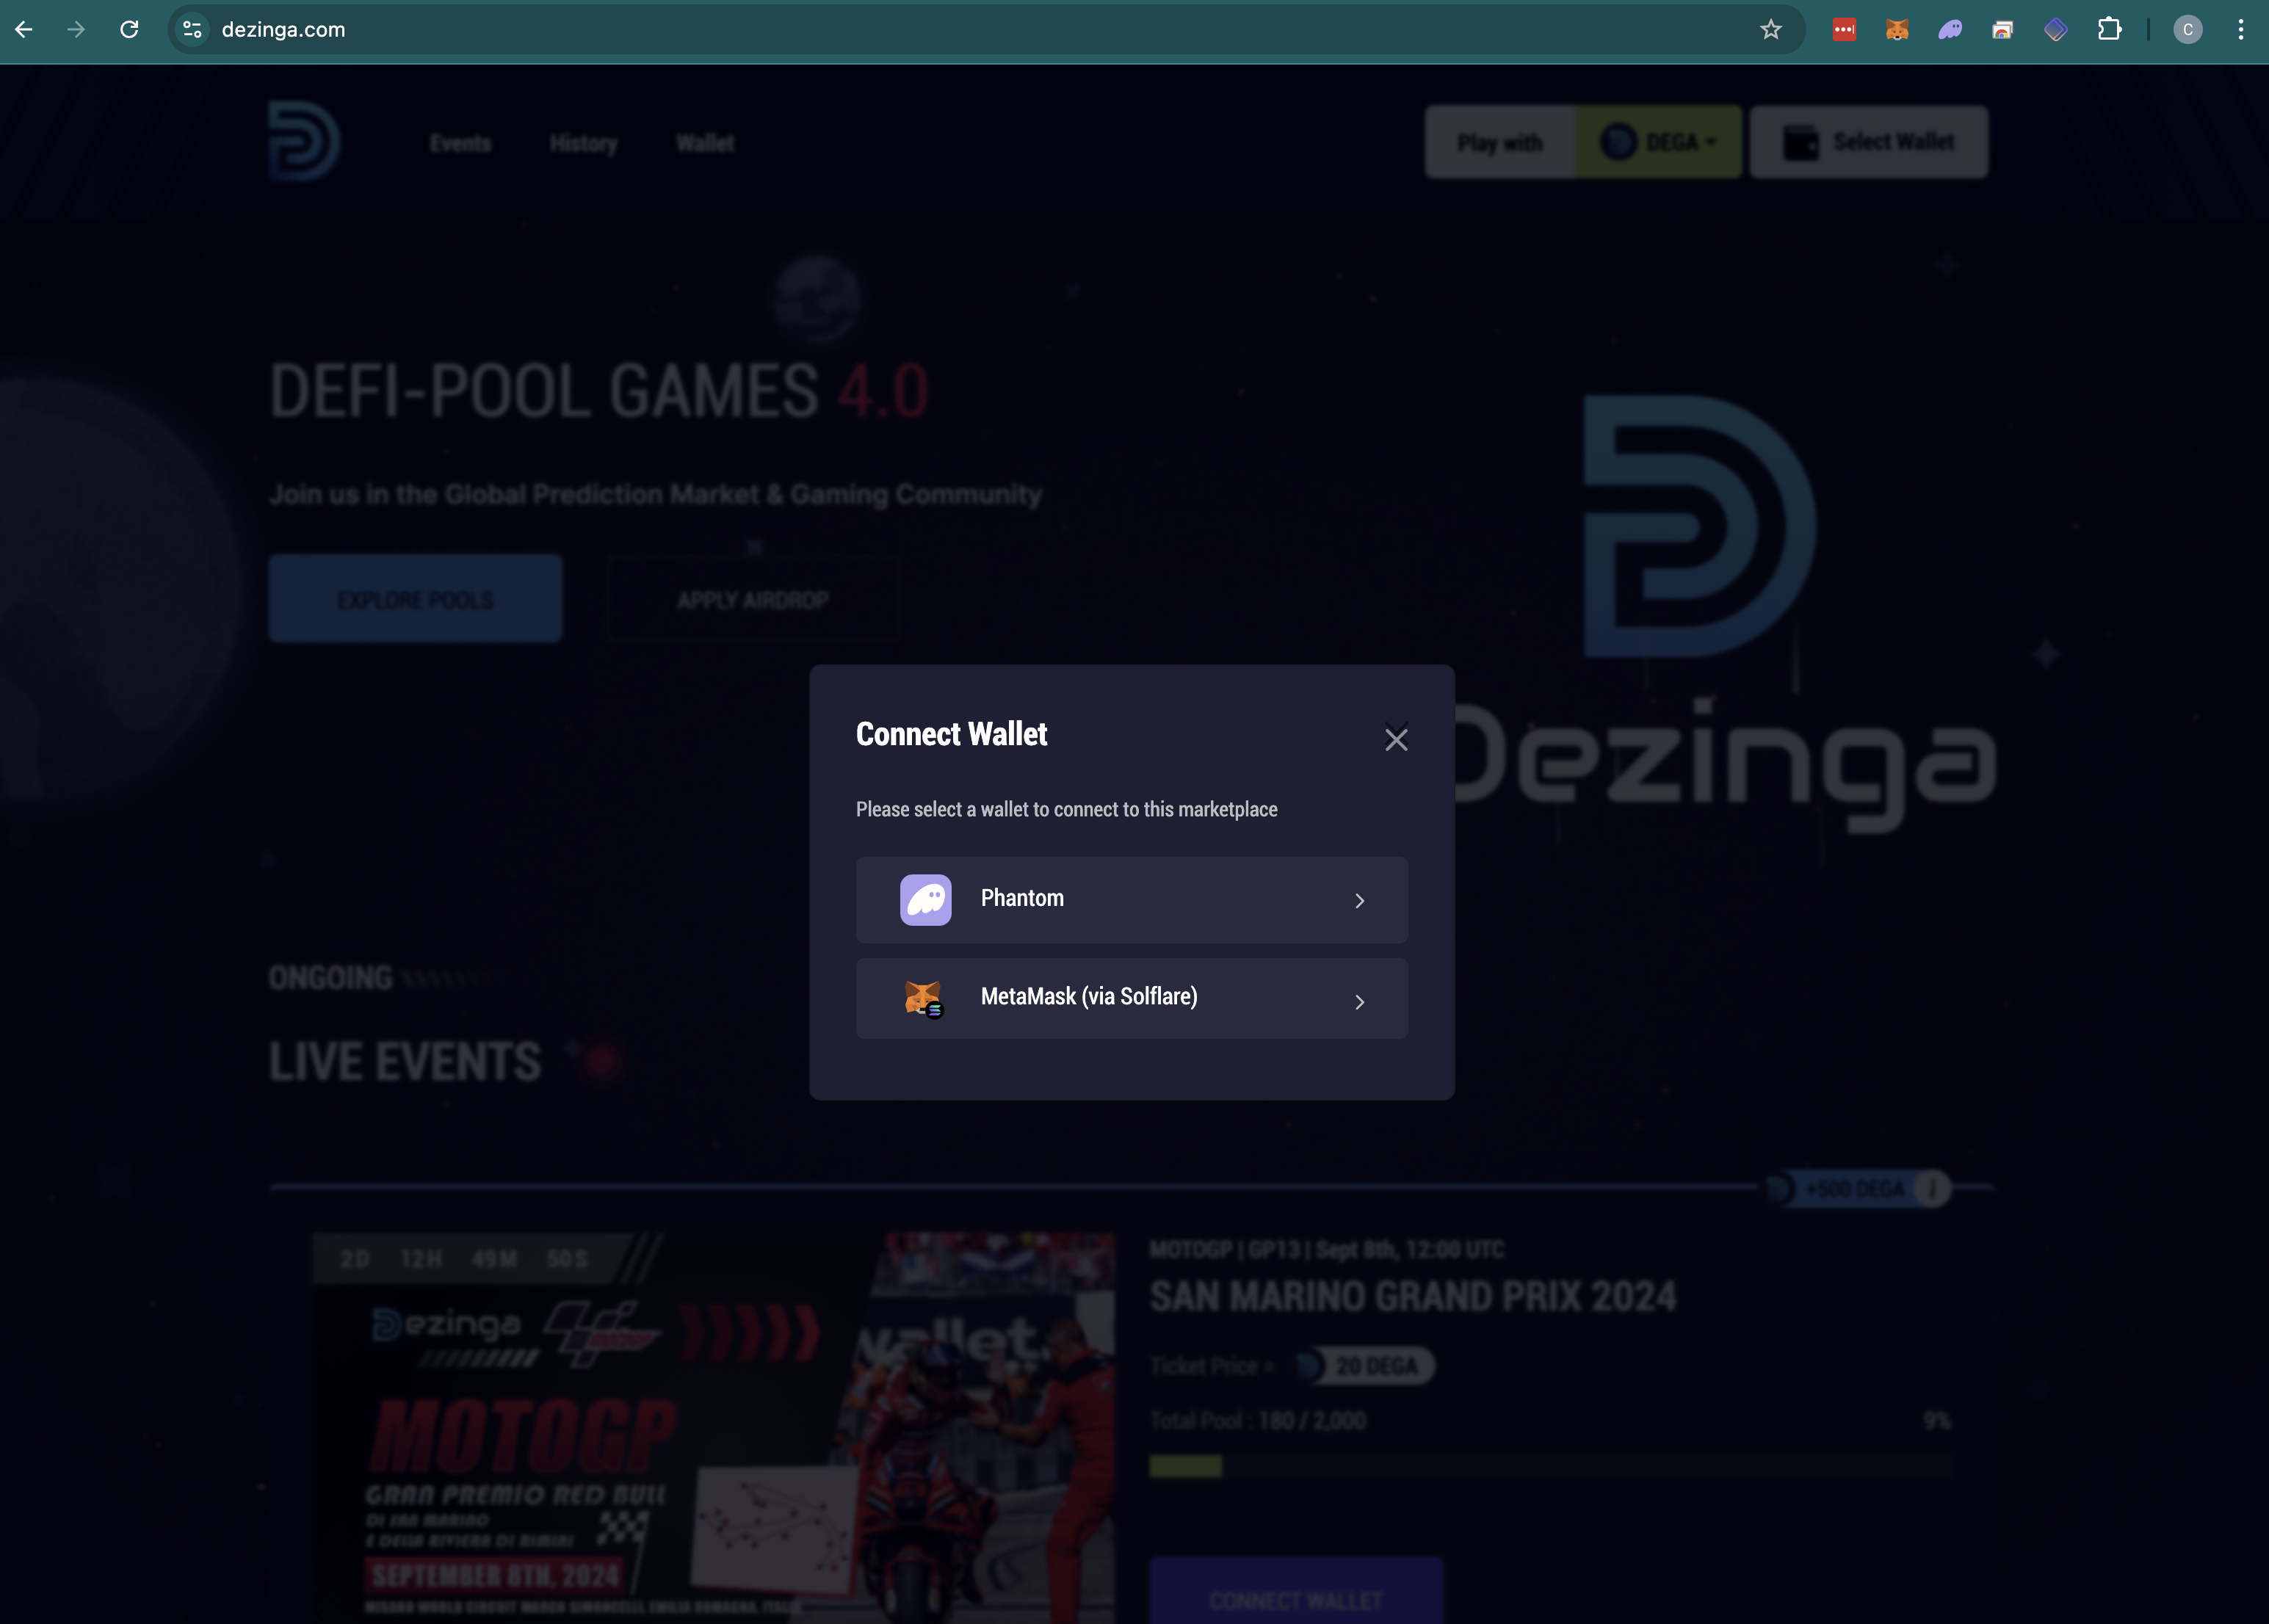Open MetaMask extension in browser toolbar
This screenshot has width=2269, height=1624.
(1897, 30)
